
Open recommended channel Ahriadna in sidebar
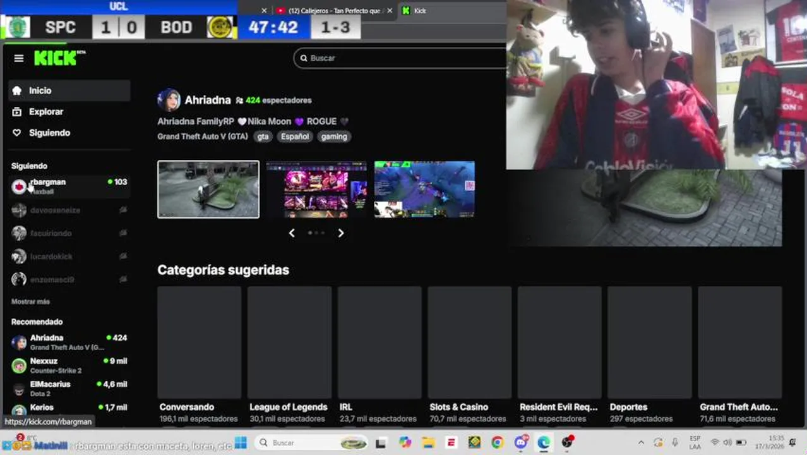click(x=69, y=343)
